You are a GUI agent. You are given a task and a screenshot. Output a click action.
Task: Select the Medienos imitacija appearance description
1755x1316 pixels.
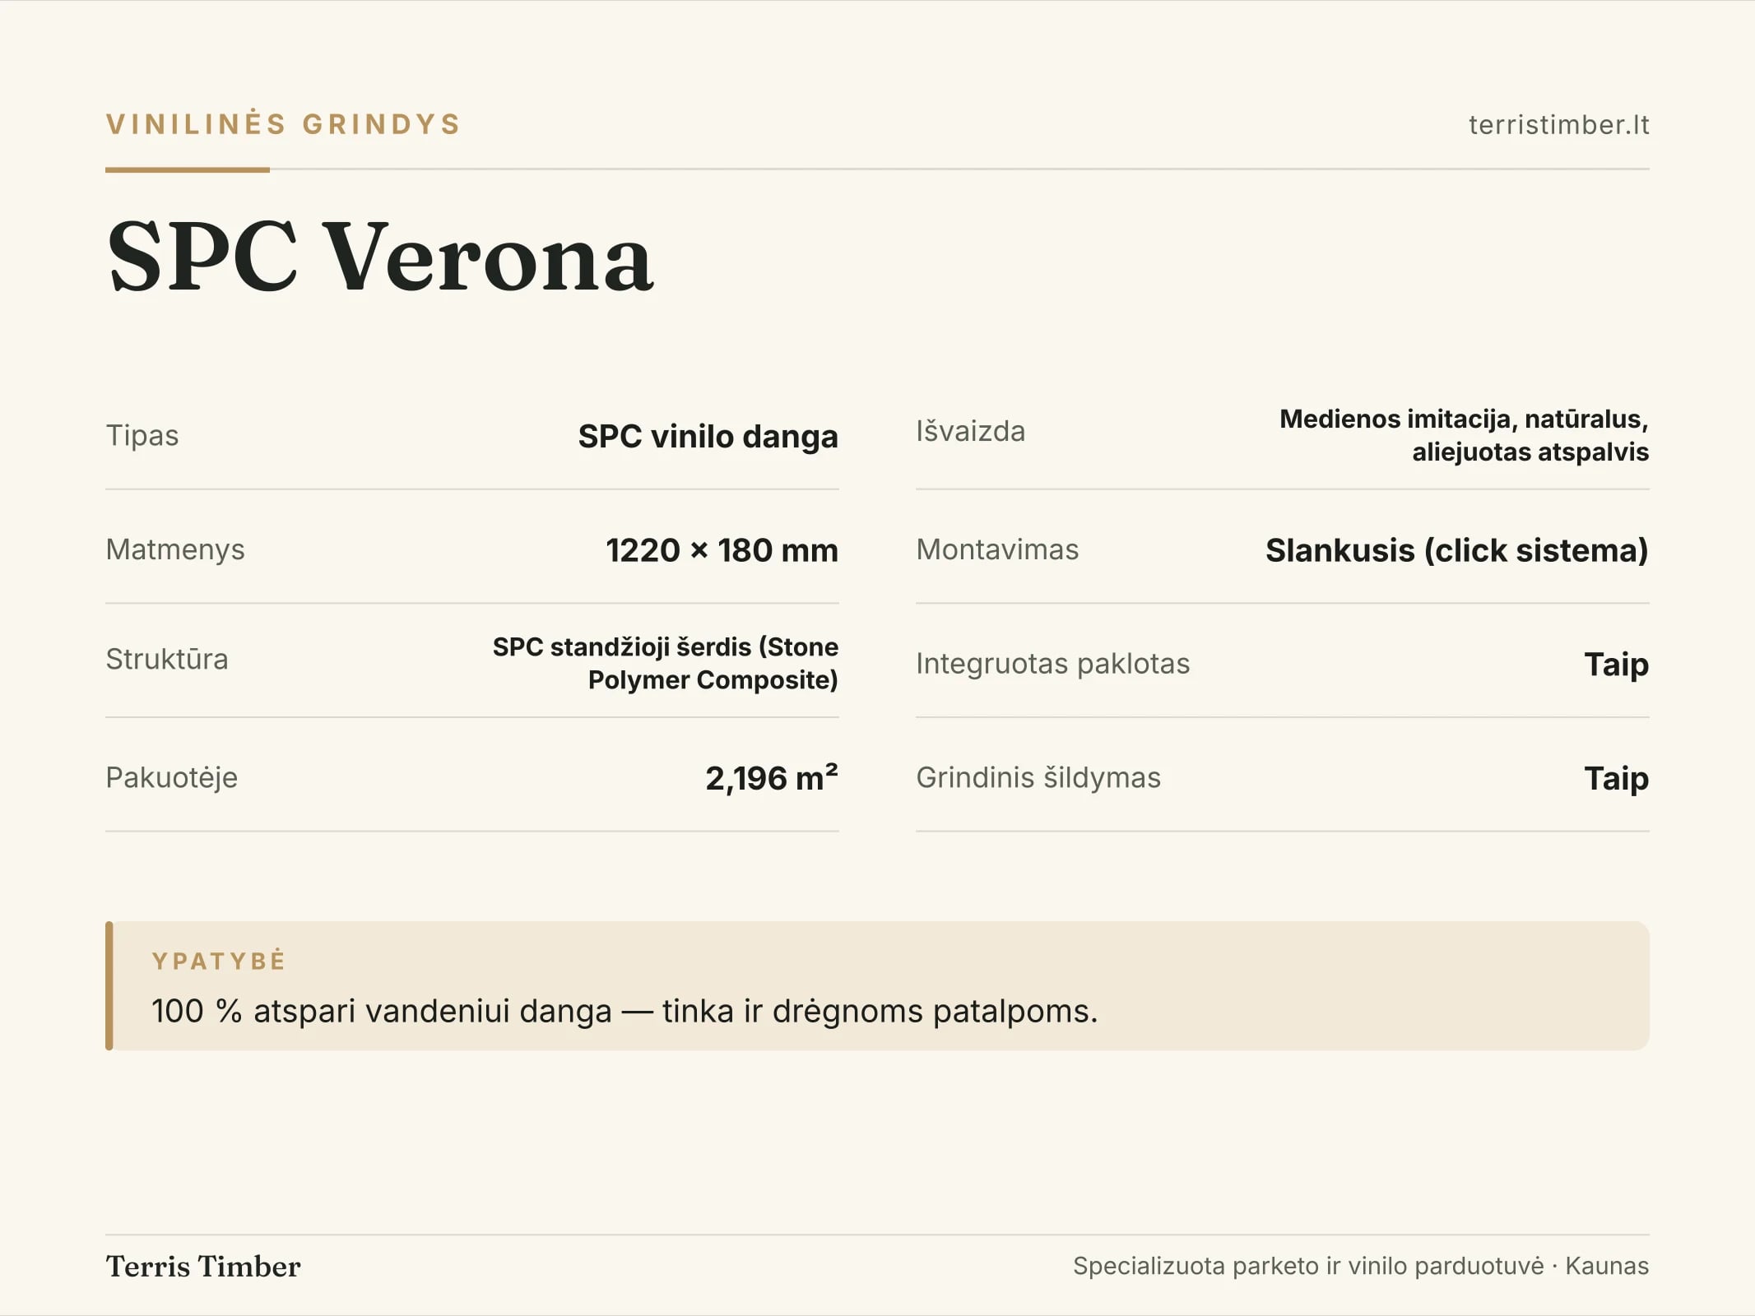(x=1464, y=435)
